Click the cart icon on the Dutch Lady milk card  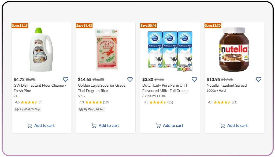[158, 125]
